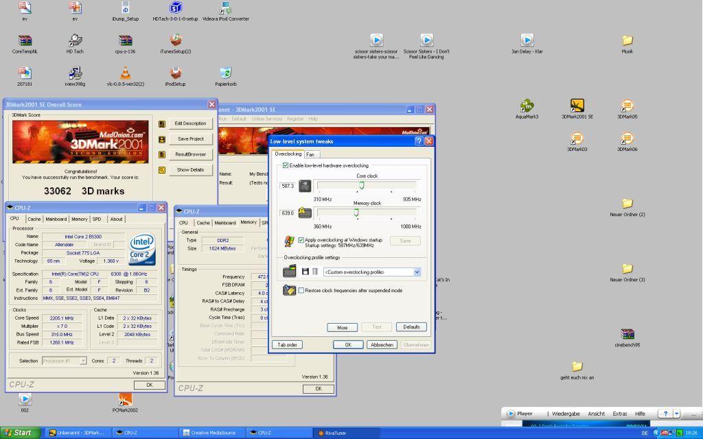Click the Defaults button in RivaTuner dialog
The width and height of the screenshot is (703, 439).
pos(411,327)
